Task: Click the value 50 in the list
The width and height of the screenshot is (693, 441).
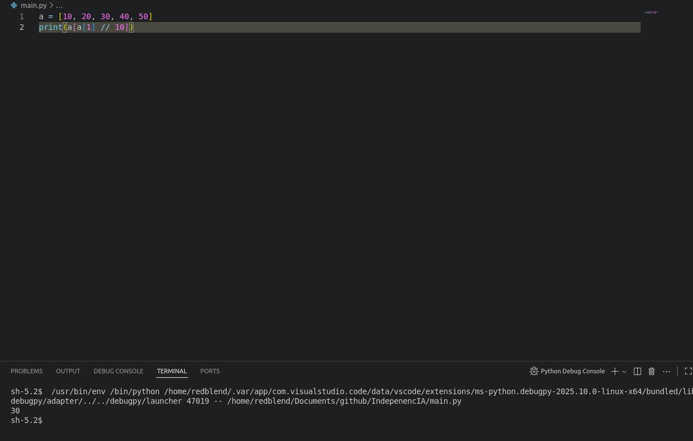Action: [143, 16]
